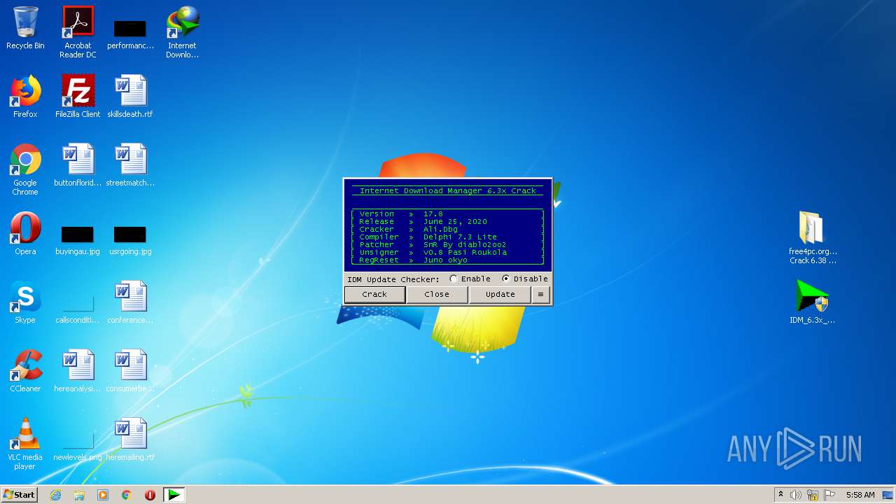Screen dimensions: 896x504
Task: Click the Release June 25, 2020 line
Action: (x=447, y=221)
